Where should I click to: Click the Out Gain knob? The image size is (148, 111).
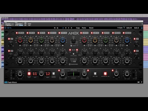click(127, 74)
